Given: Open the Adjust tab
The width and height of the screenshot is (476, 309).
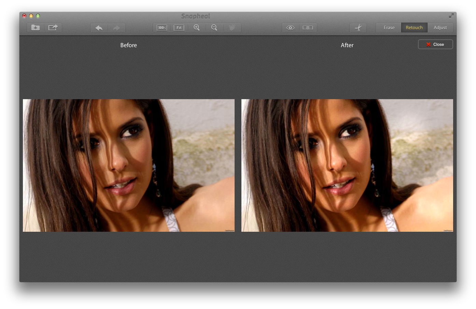Looking at the screenshot, I should 440,28.
